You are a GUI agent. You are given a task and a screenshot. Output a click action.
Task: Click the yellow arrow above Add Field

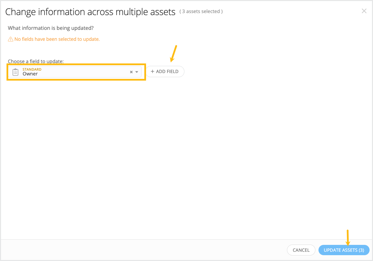click(x=173, y=54)
